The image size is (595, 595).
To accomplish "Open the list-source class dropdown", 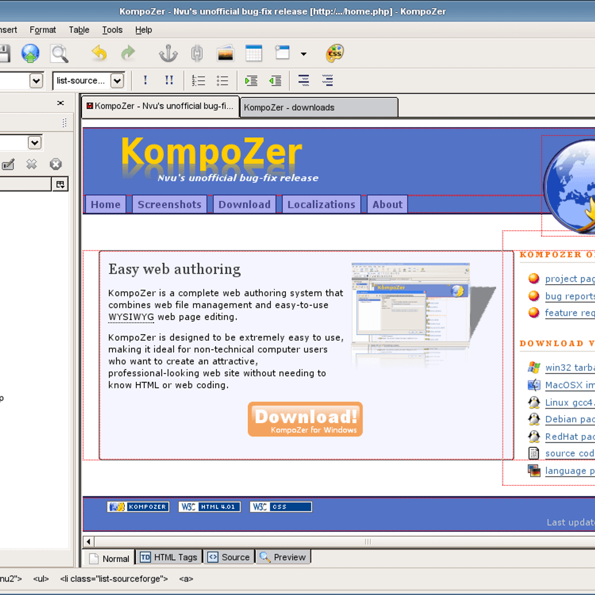I will (117, 80).
